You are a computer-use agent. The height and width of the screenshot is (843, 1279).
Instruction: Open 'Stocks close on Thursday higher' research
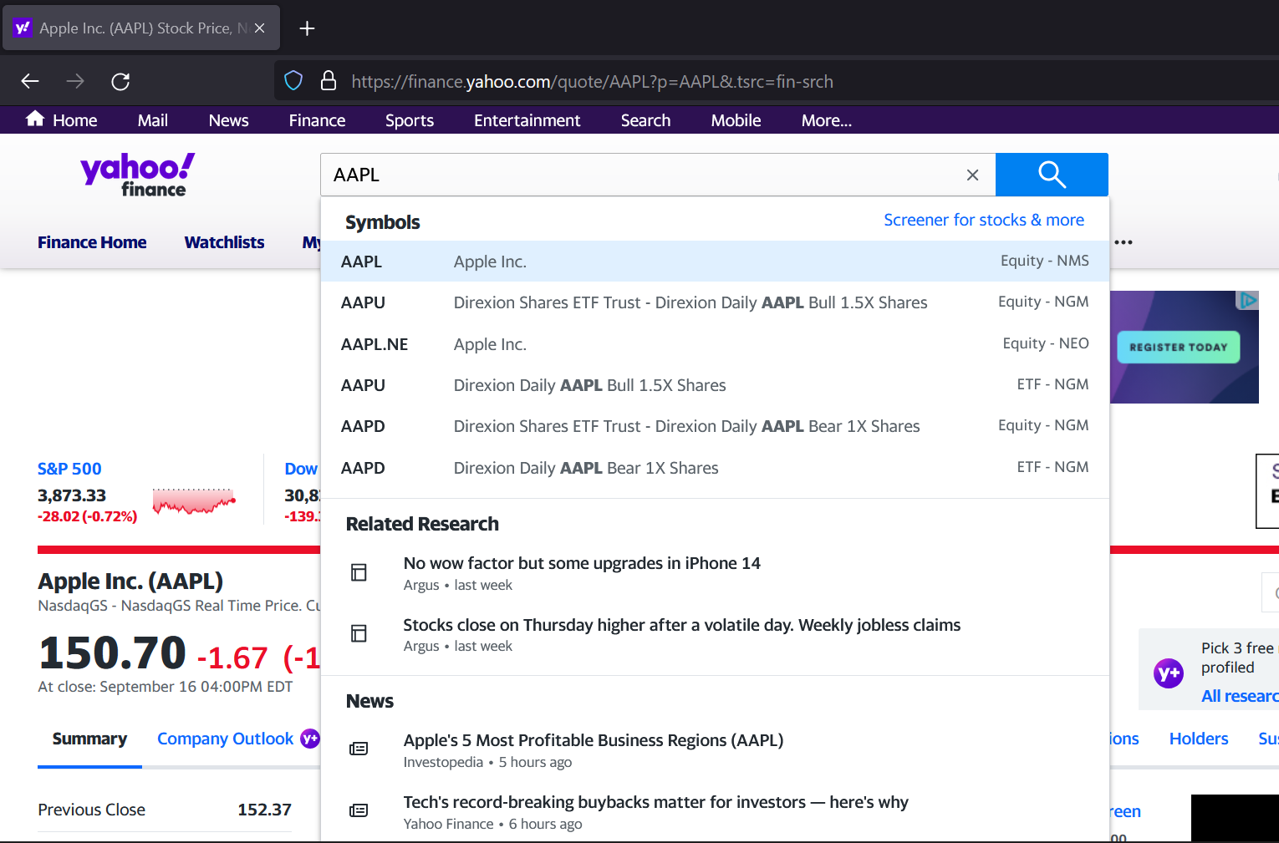click(x=682, y=625)
